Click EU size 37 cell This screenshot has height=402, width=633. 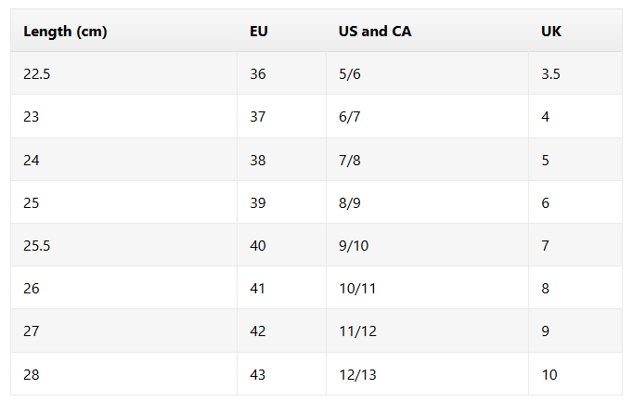pyautogui.click(x=281, y=116)
